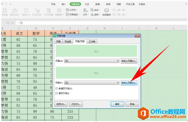This screenshot has height=122, width=188.
Task: Click the fx insert function icon
Action: (13, 23)
